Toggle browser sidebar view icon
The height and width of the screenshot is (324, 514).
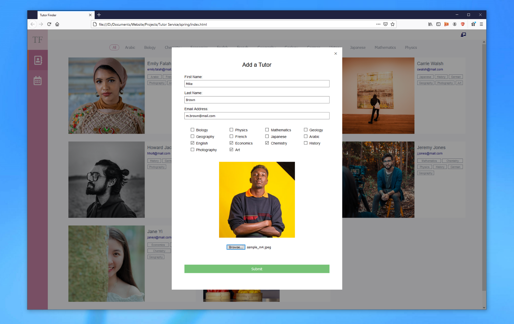click(x=438, y=24)
